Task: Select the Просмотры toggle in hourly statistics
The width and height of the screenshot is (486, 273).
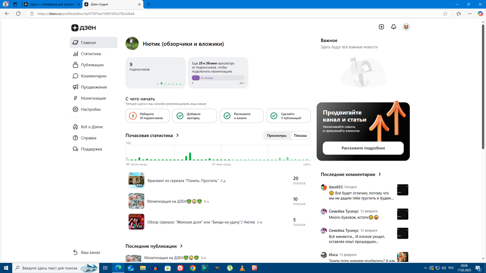Action: pos(277,135)
